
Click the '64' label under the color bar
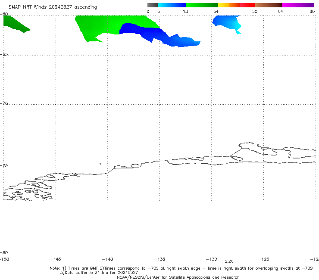(x=281, y=11)
